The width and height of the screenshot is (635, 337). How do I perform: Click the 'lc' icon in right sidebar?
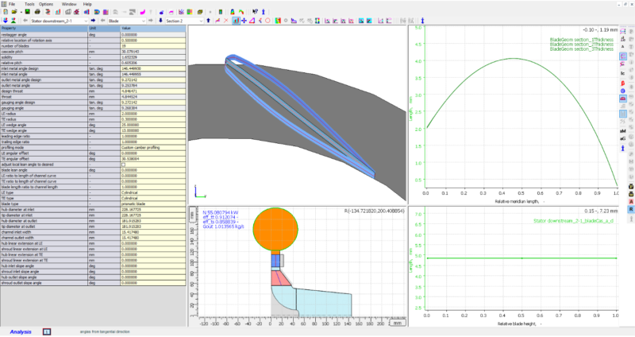pos(623,73)
